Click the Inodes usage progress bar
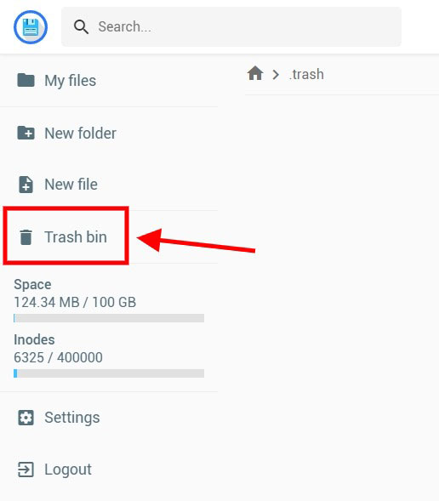This screenshot has width=439, height=501. coord(109,373)
